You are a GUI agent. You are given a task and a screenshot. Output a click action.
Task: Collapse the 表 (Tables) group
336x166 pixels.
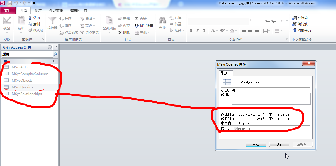(x=54, y=61)
